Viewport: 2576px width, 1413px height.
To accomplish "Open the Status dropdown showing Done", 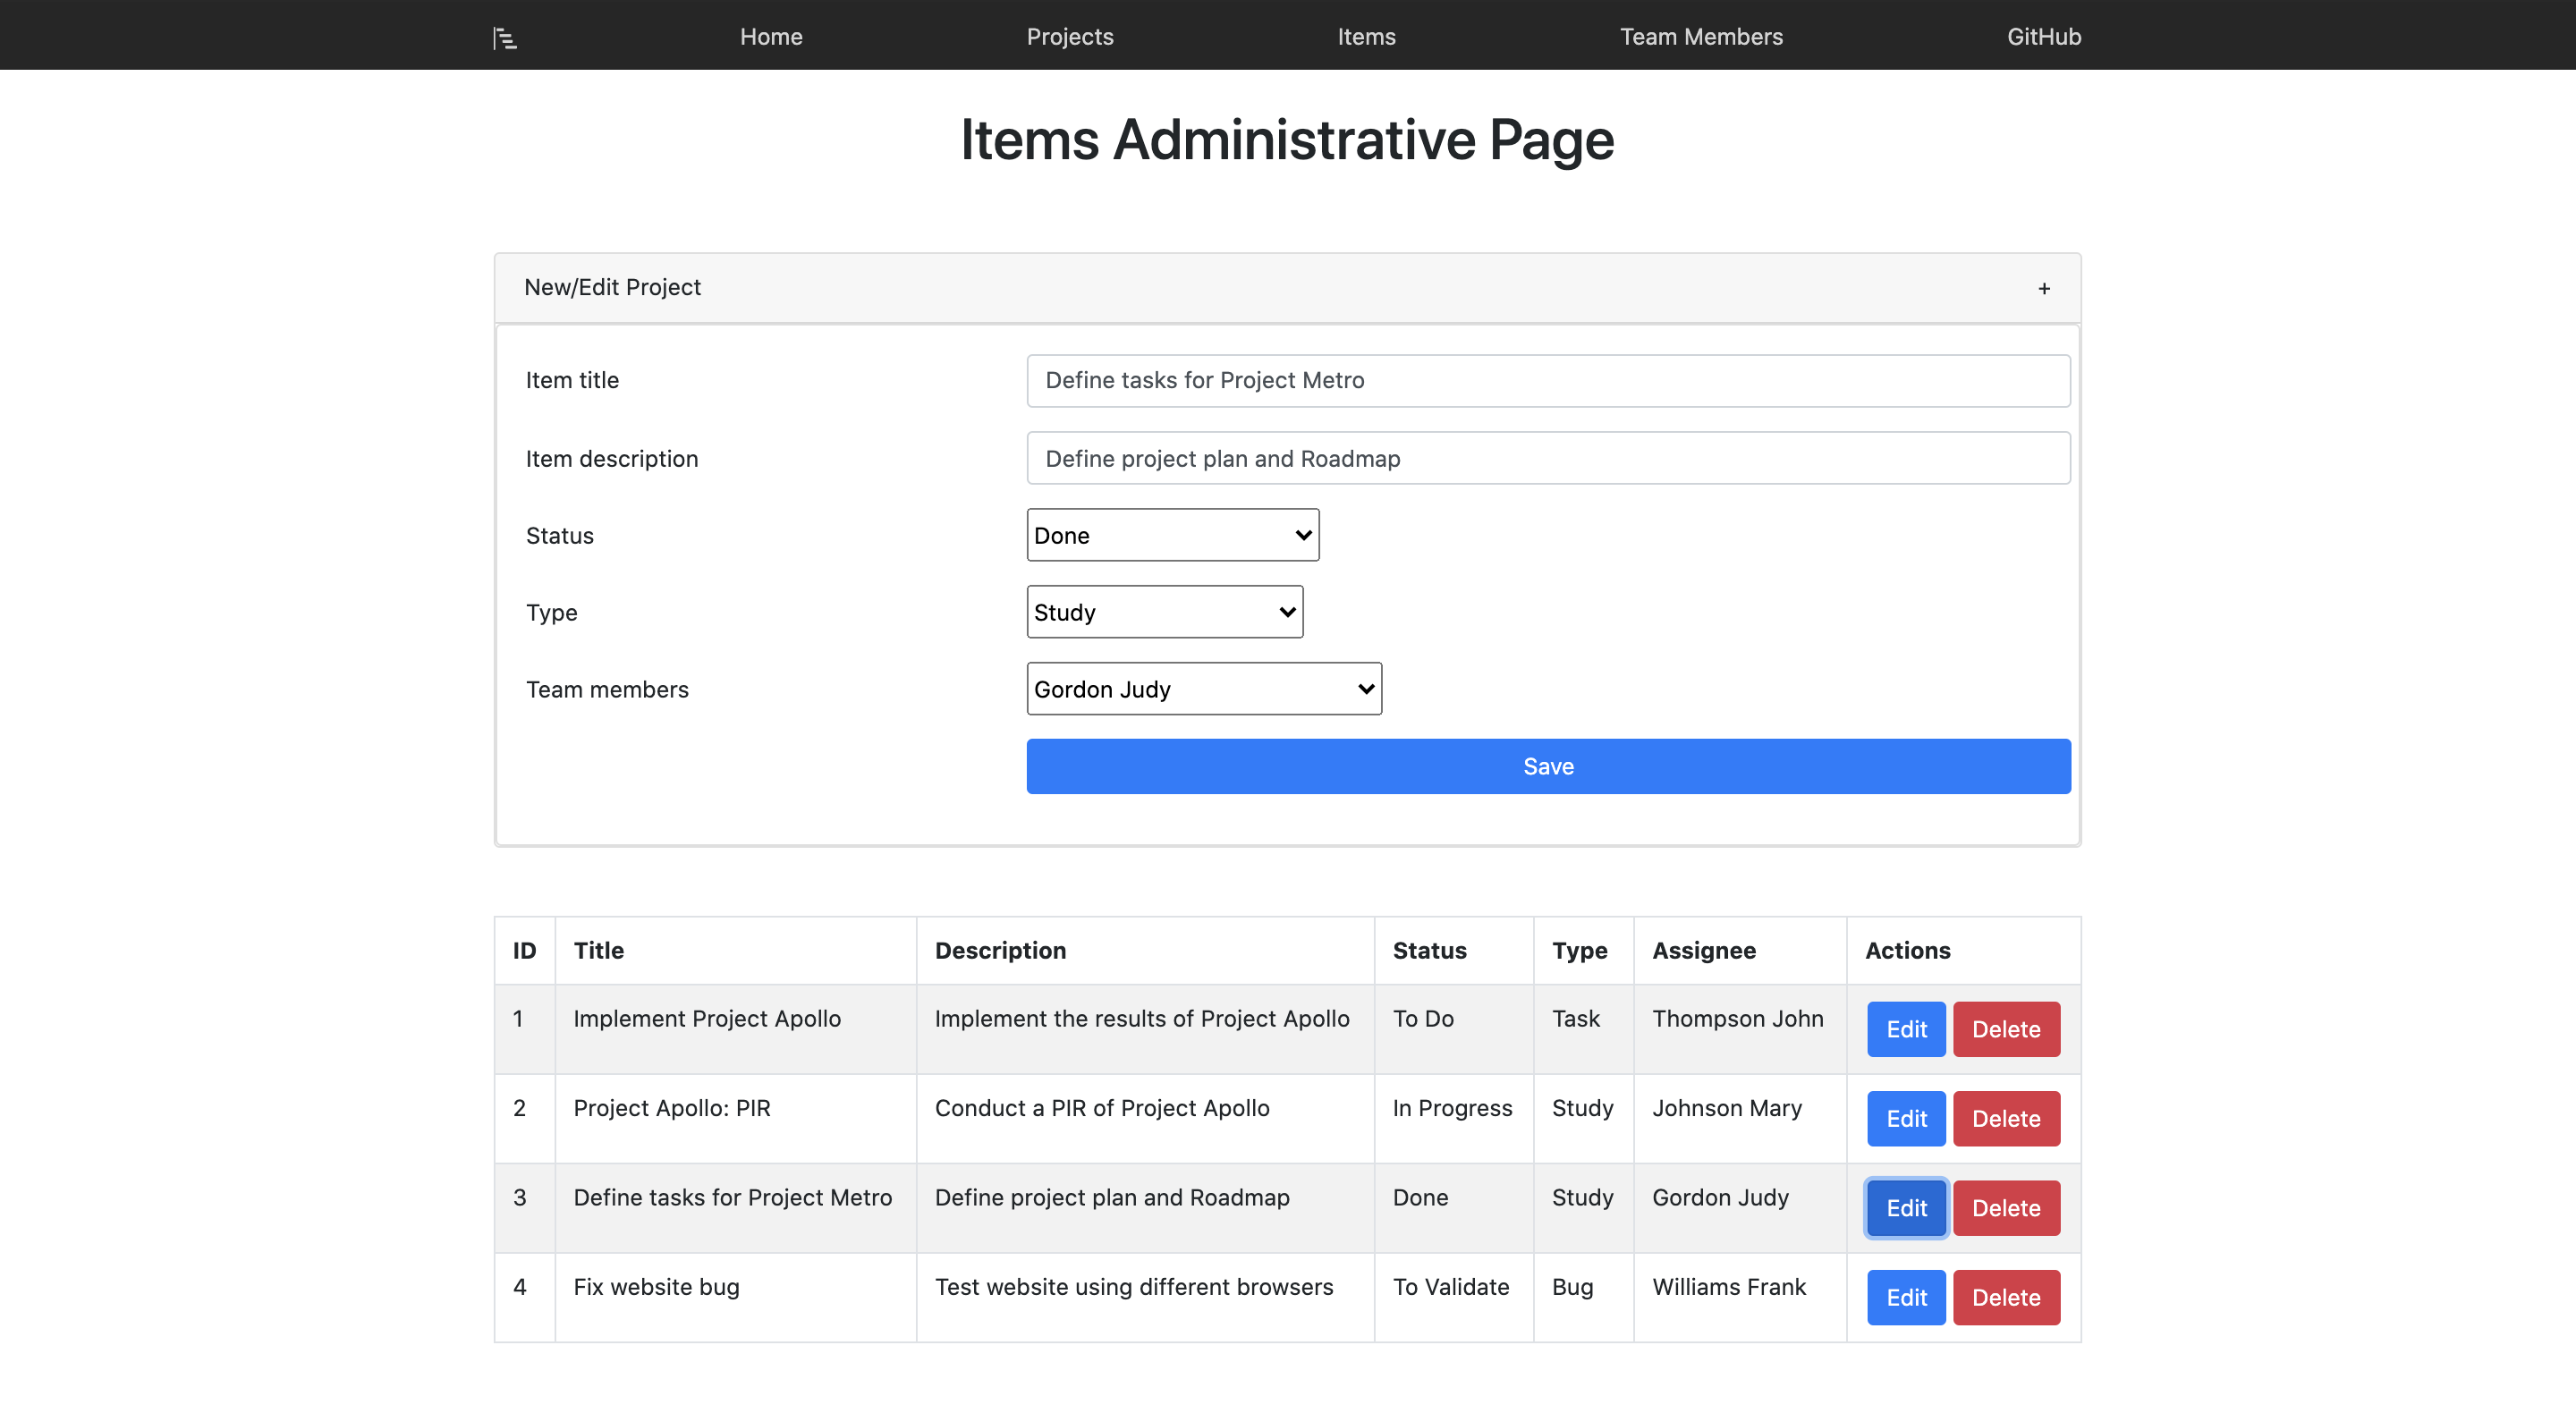I will 1172,535.
